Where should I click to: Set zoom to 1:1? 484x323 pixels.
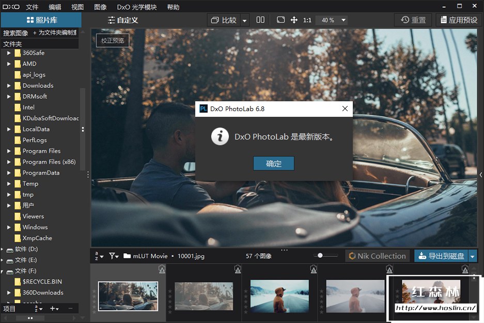point(307,20)
